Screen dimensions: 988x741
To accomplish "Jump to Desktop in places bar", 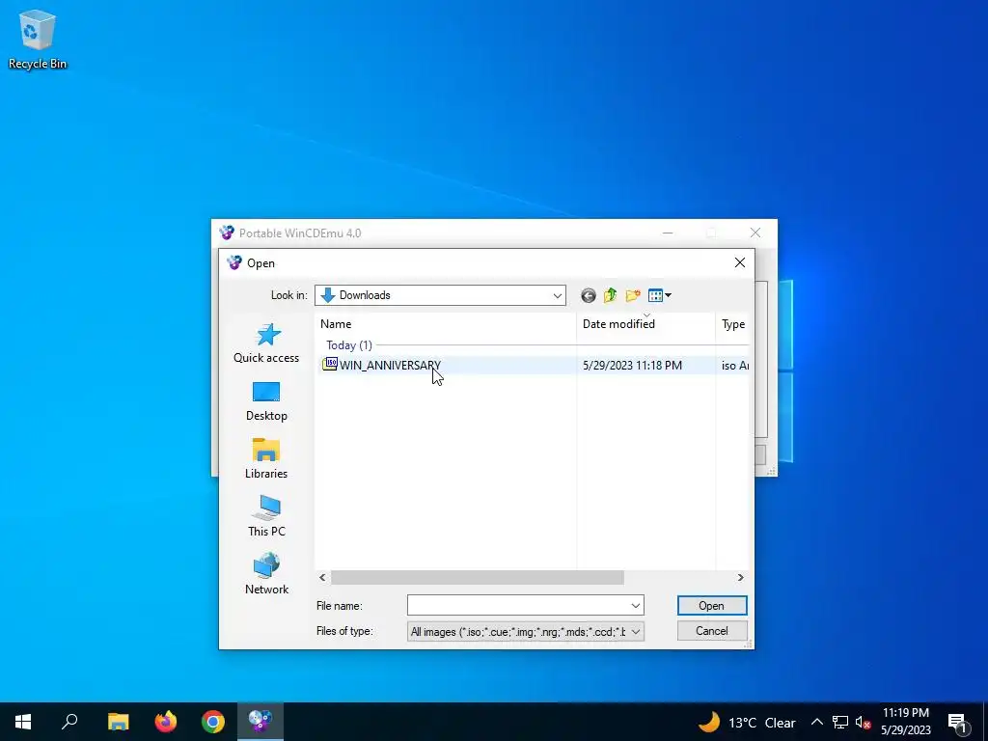I will 266,401.
